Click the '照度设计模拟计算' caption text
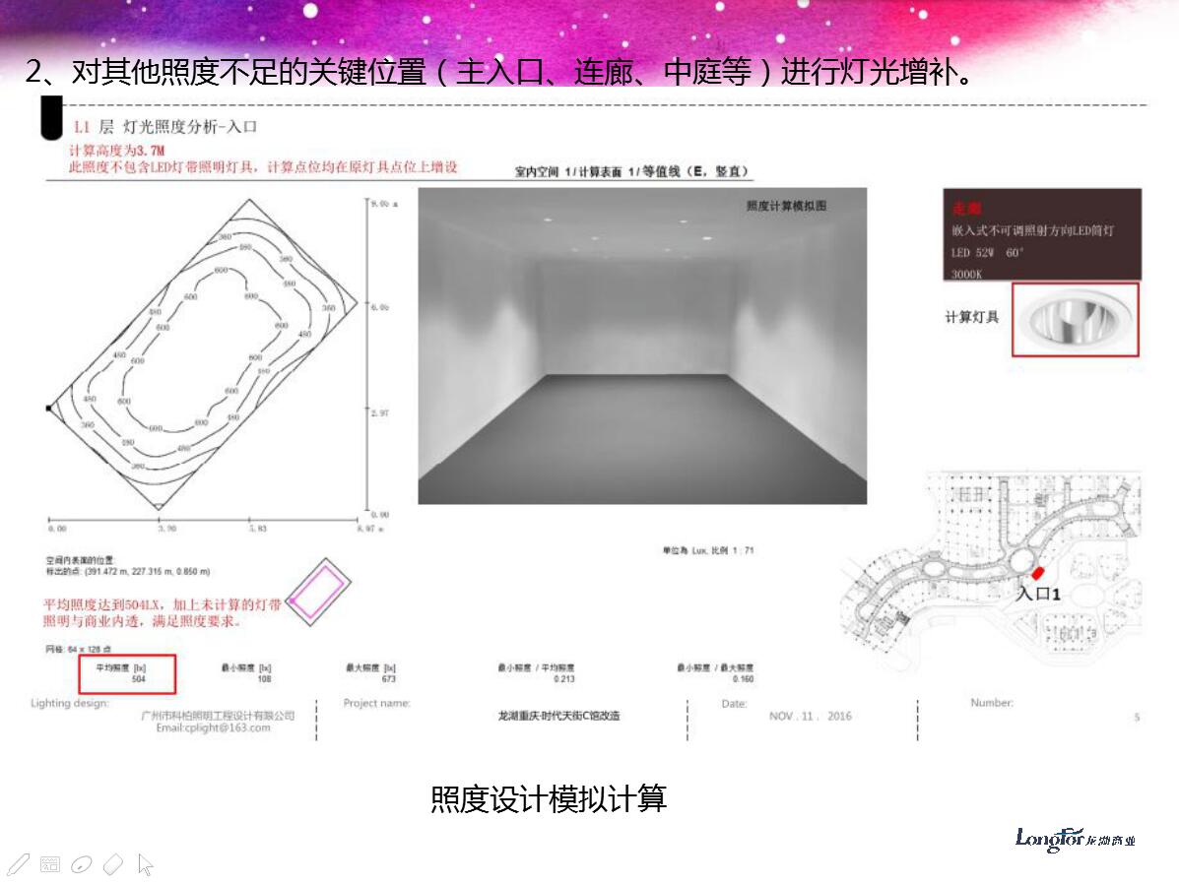 [549, 798]
